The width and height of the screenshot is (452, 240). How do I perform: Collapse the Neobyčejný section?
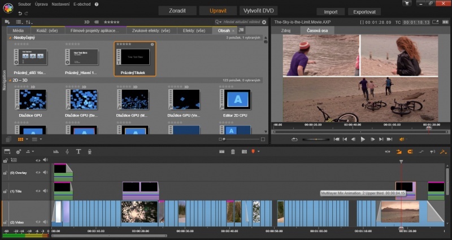10,37
